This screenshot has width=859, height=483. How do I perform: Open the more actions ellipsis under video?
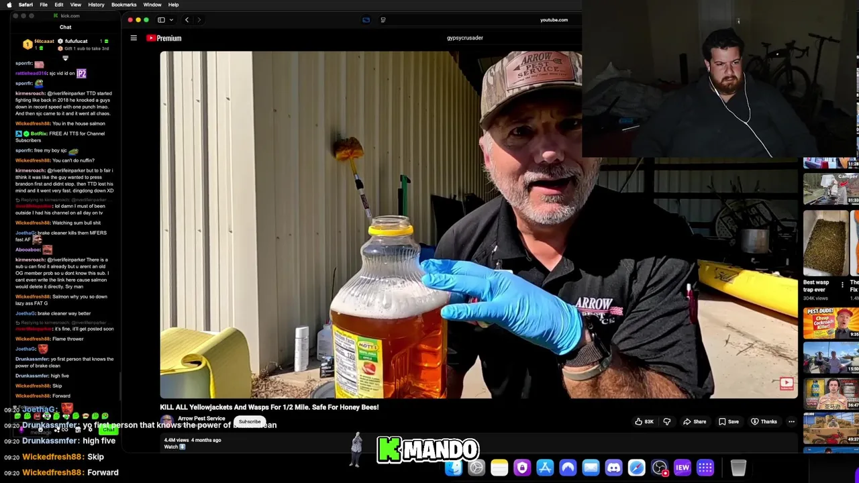(791, 422)
